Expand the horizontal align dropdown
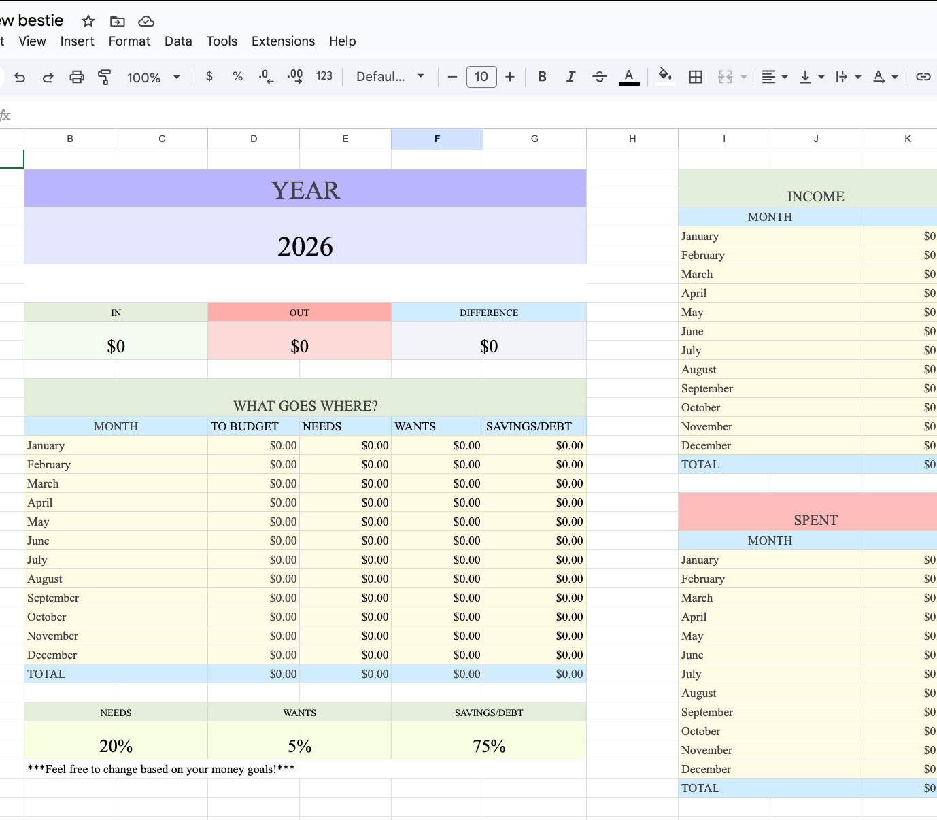The image size is (937, 820). (774, 77)
